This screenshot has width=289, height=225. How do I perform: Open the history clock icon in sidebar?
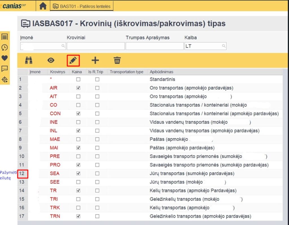[x=5, y=47]
